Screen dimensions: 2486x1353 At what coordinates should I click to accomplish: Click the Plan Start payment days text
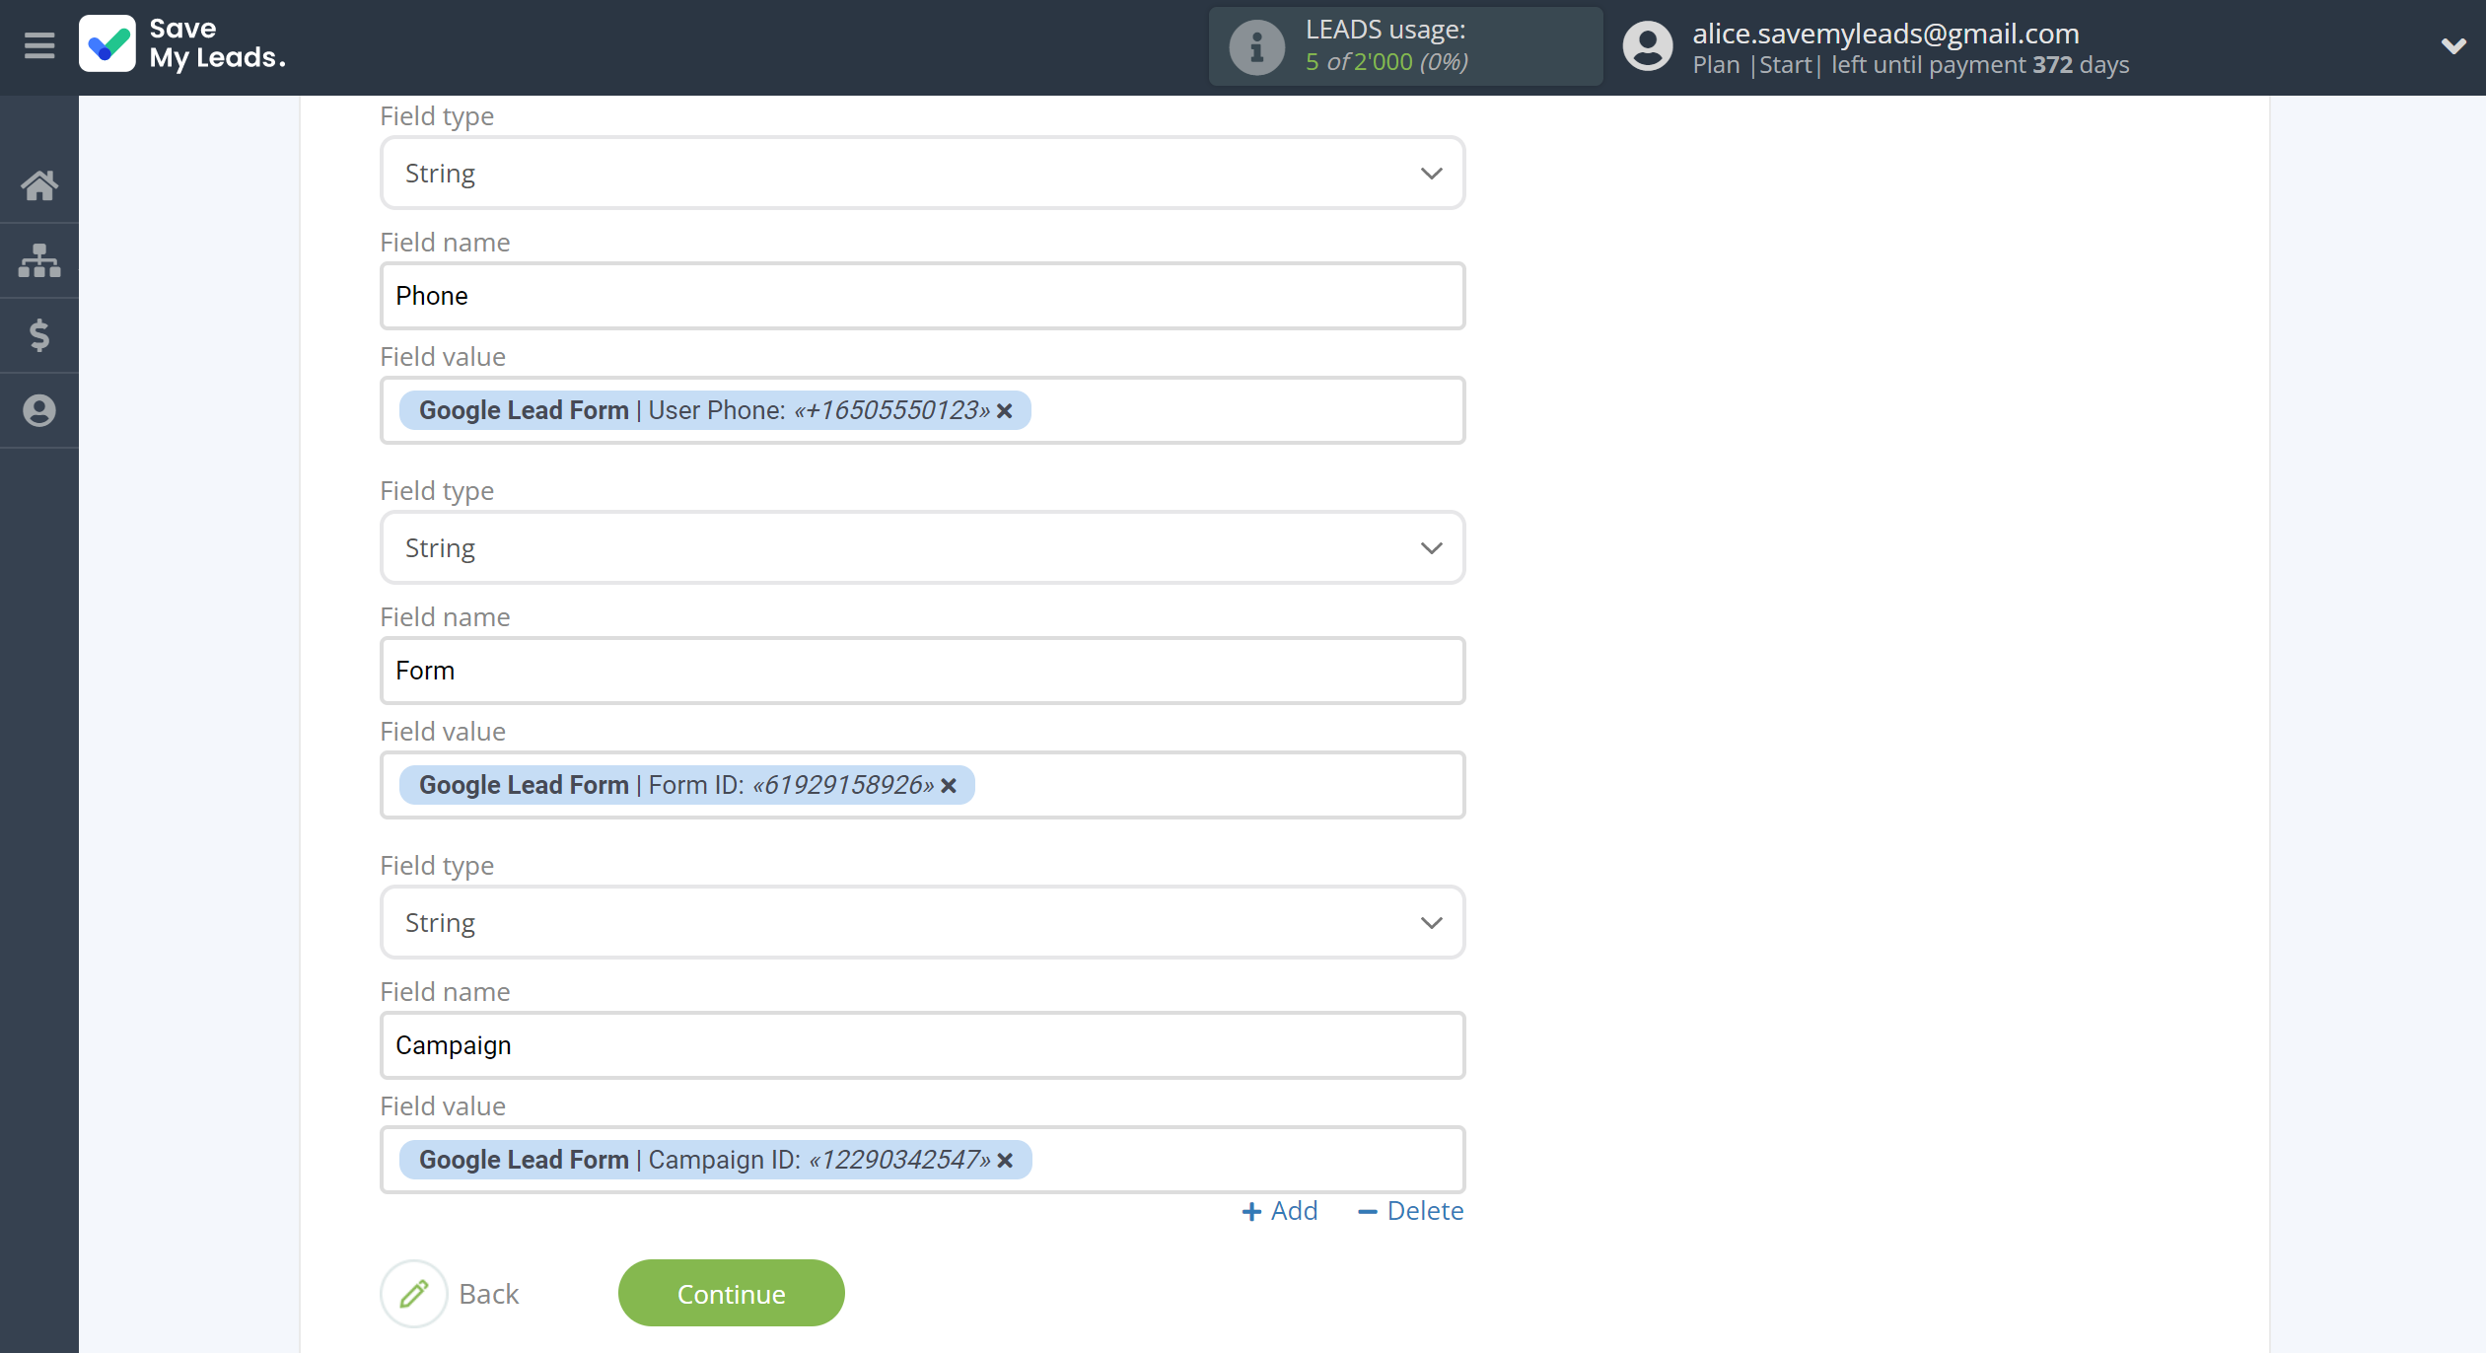pyautogui.click(x=1910, y=65)
